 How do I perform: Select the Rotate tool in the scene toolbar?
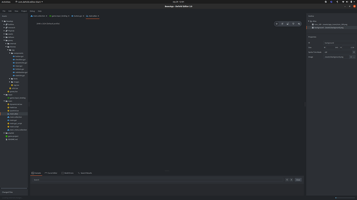pyautogui.click(x=282, y=24)
